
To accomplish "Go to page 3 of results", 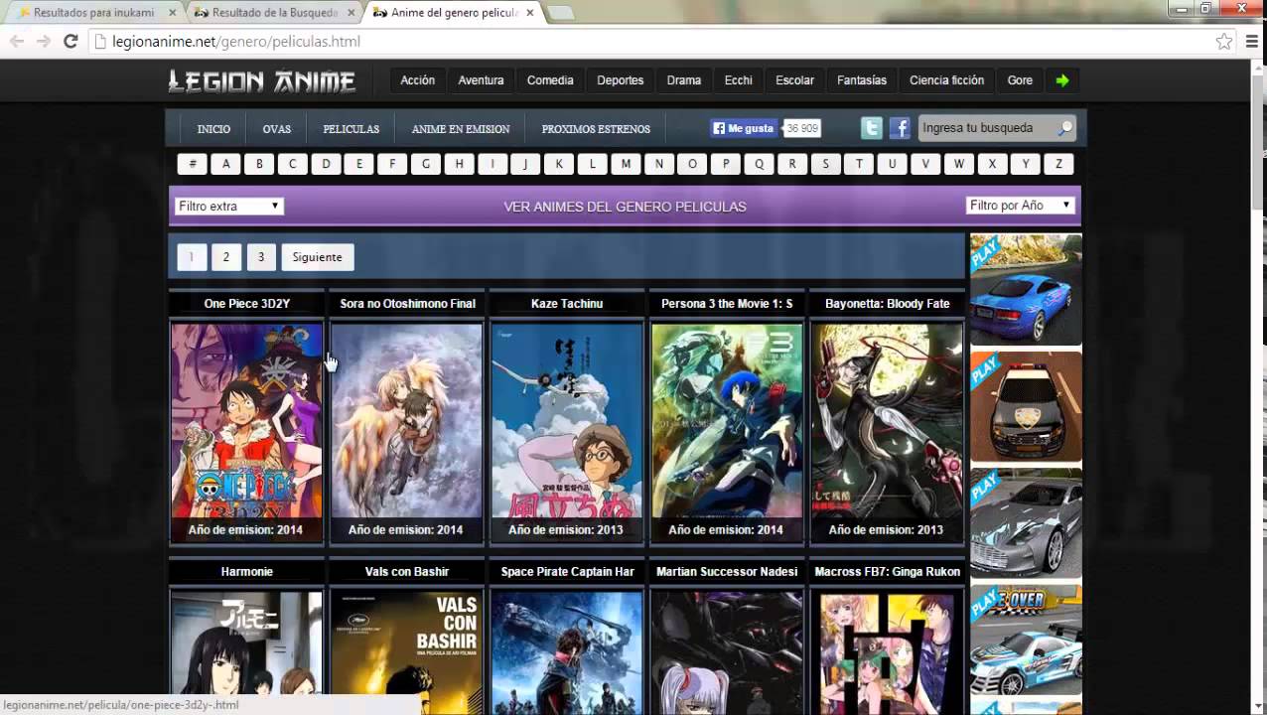I will 261,257.
